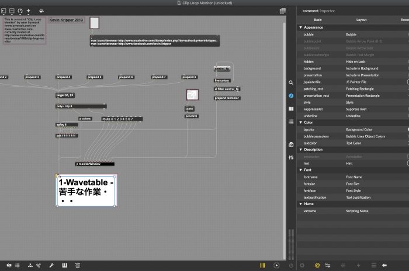Viewport: 409px width, 271px height.
Task: Click the bgcolor attribute row
Action: pyautogui.click(x=353, y=129)
